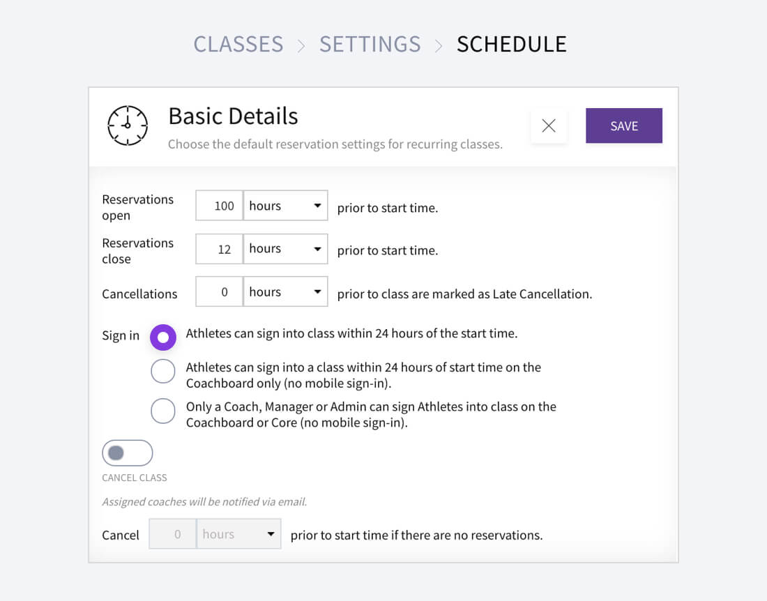Screen dimensions: 767x601
Task: Click the disabled Cancel hours number field
Action: pos(173,534)
